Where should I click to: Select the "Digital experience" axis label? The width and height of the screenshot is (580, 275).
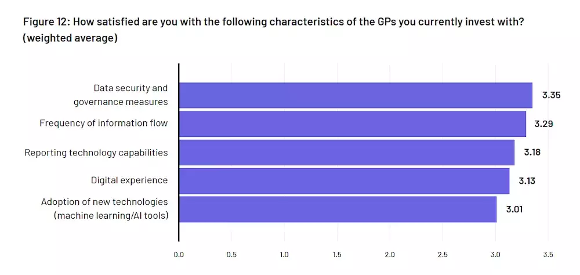click(x=129, y=180)
